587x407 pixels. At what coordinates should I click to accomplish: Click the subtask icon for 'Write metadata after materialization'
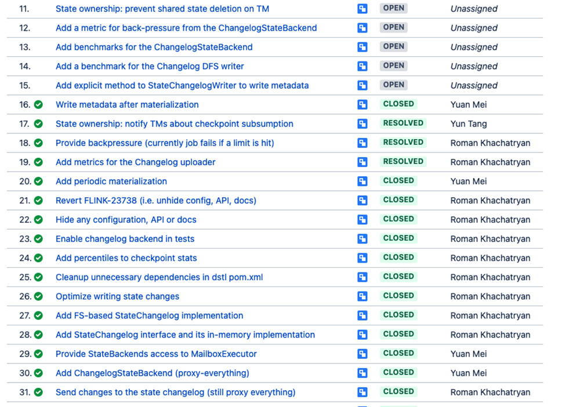pyautogui.click(x=362, y=104)
